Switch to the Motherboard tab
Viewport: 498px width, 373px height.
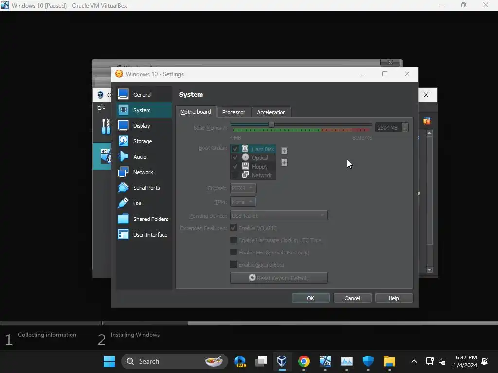click(196, 112)
